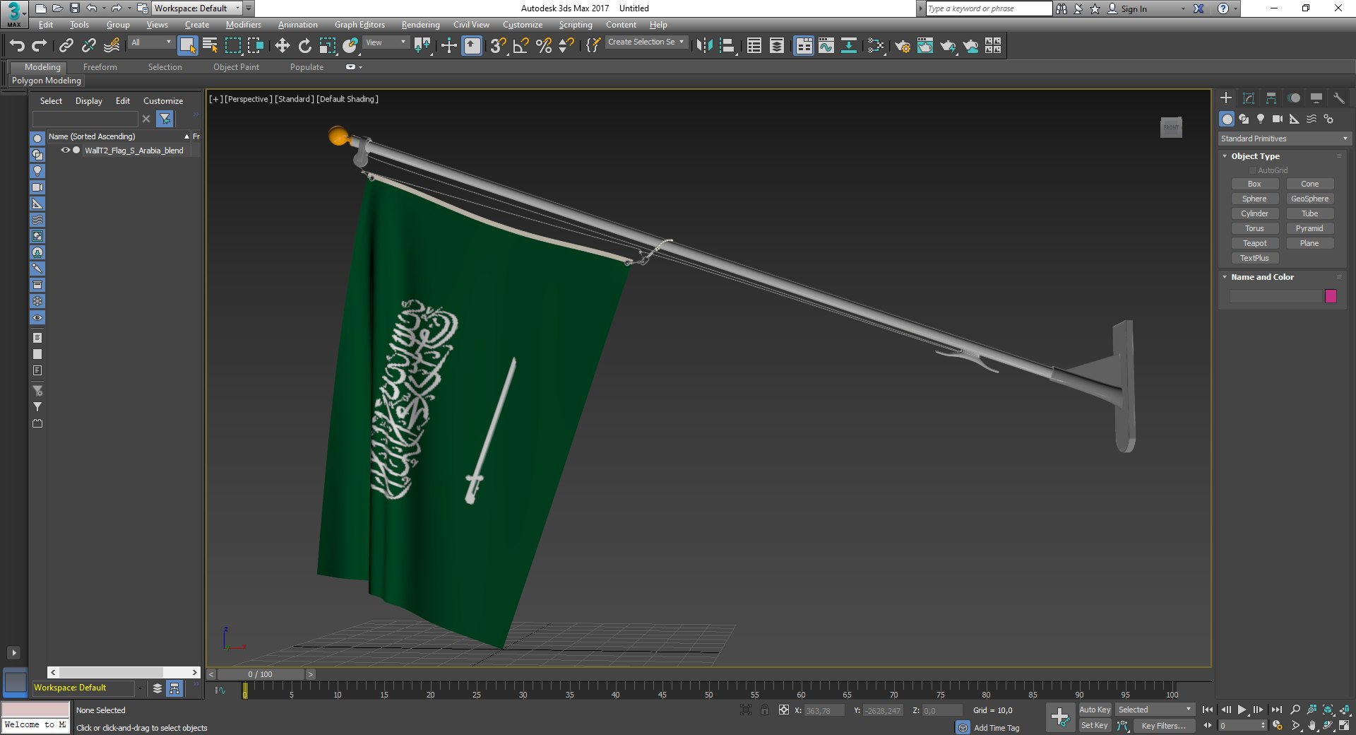1356x735 pixels.
Task: Open the key filter Selected dropdown
Action: click(x=1155, y=710)
